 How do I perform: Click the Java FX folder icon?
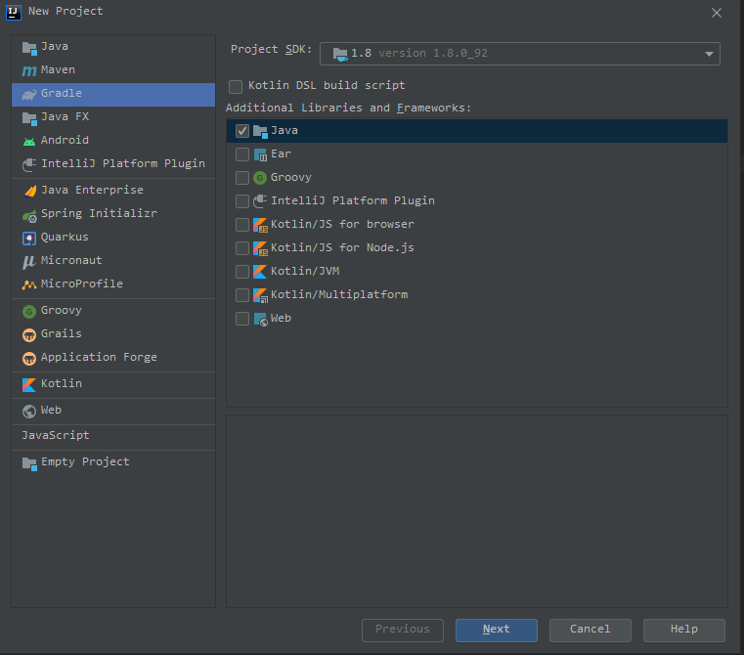(29, 117)
